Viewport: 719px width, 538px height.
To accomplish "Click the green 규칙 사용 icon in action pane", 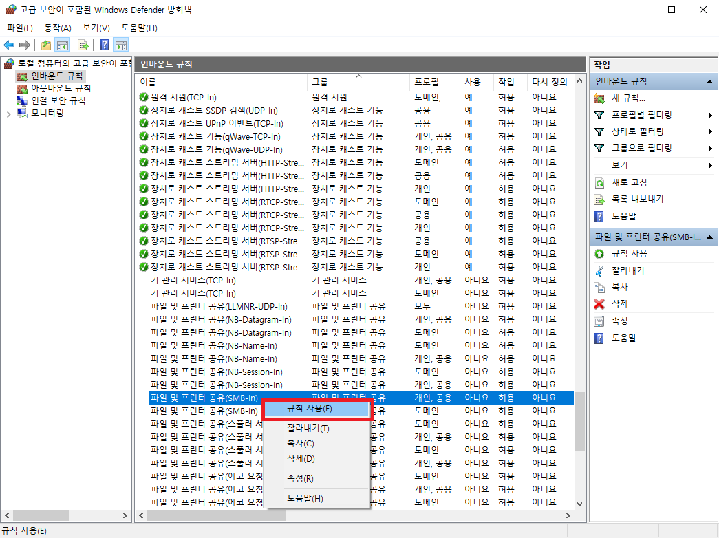I will 599,254.
